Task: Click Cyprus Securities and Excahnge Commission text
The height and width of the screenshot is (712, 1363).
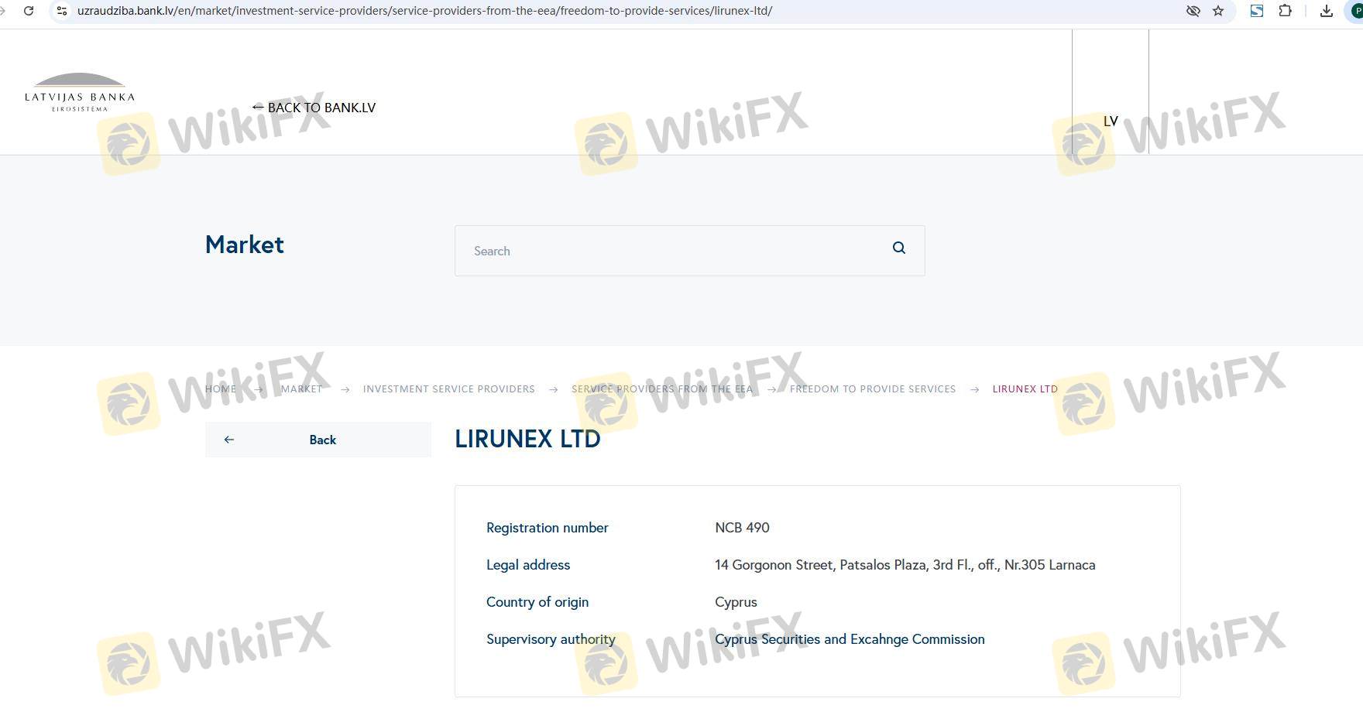Action: 850,639
